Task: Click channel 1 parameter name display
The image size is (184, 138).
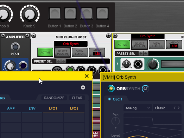Action: (x=172, y=64)
